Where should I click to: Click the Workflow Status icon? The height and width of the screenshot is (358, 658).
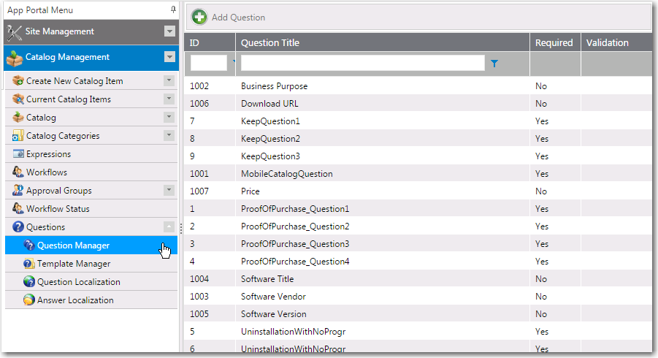tap(18, 209)
